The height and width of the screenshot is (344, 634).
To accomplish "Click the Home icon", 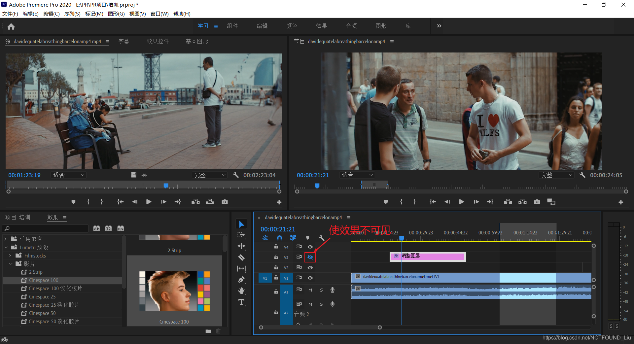I will click(11, 26).
